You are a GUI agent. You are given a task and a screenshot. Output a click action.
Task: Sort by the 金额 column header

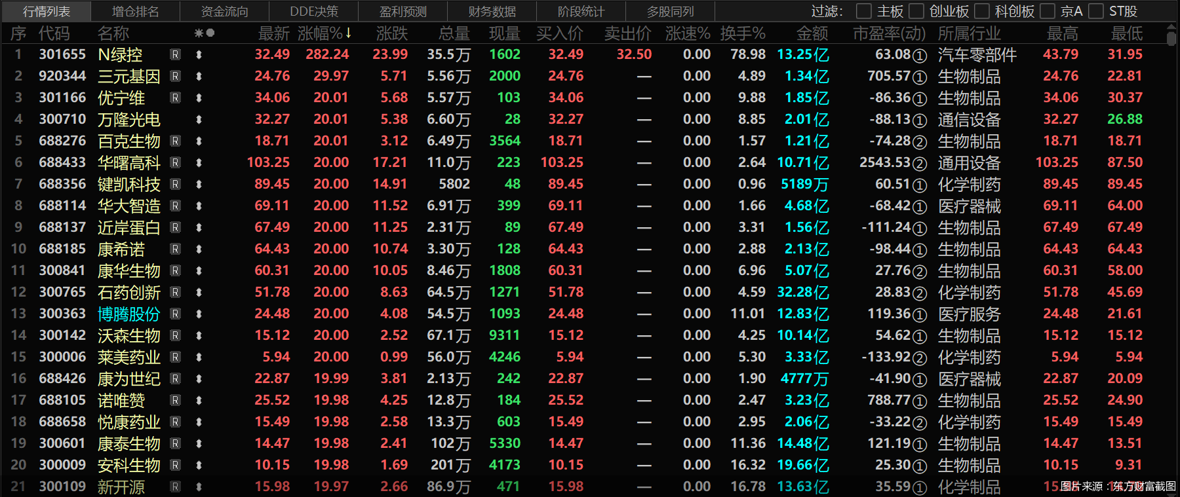tap(812, 33)
